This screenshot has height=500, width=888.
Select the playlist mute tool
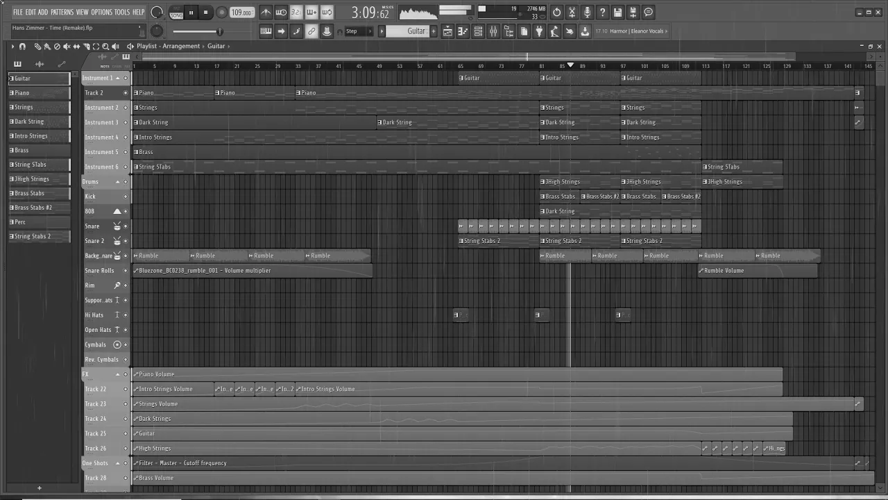67,47
